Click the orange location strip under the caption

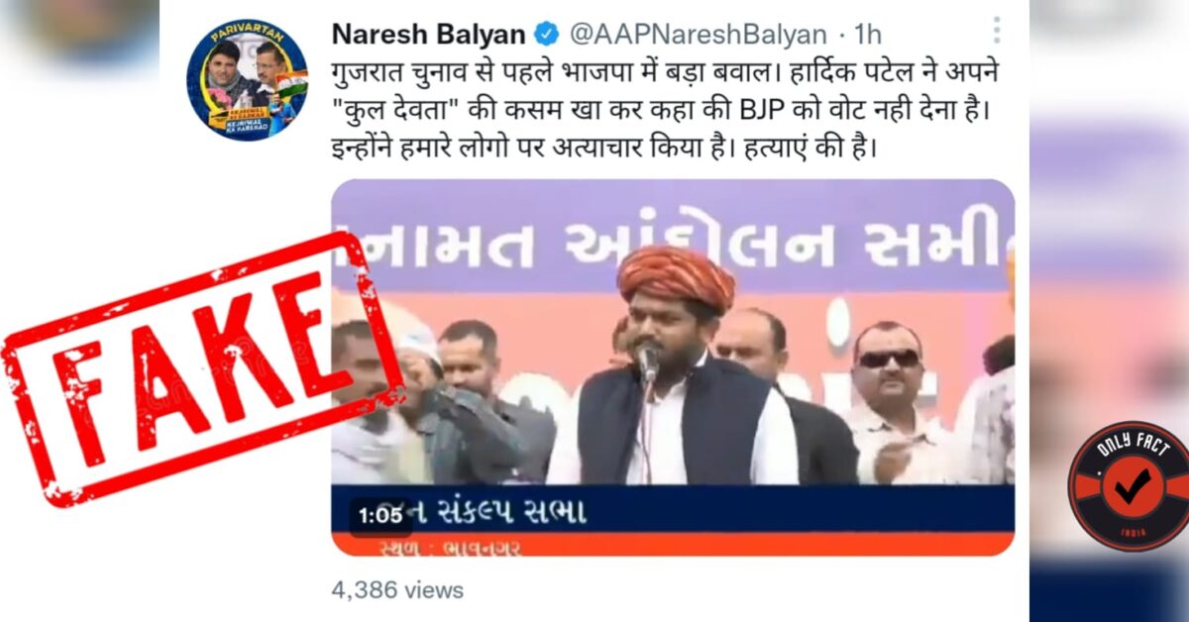[673, 544]
